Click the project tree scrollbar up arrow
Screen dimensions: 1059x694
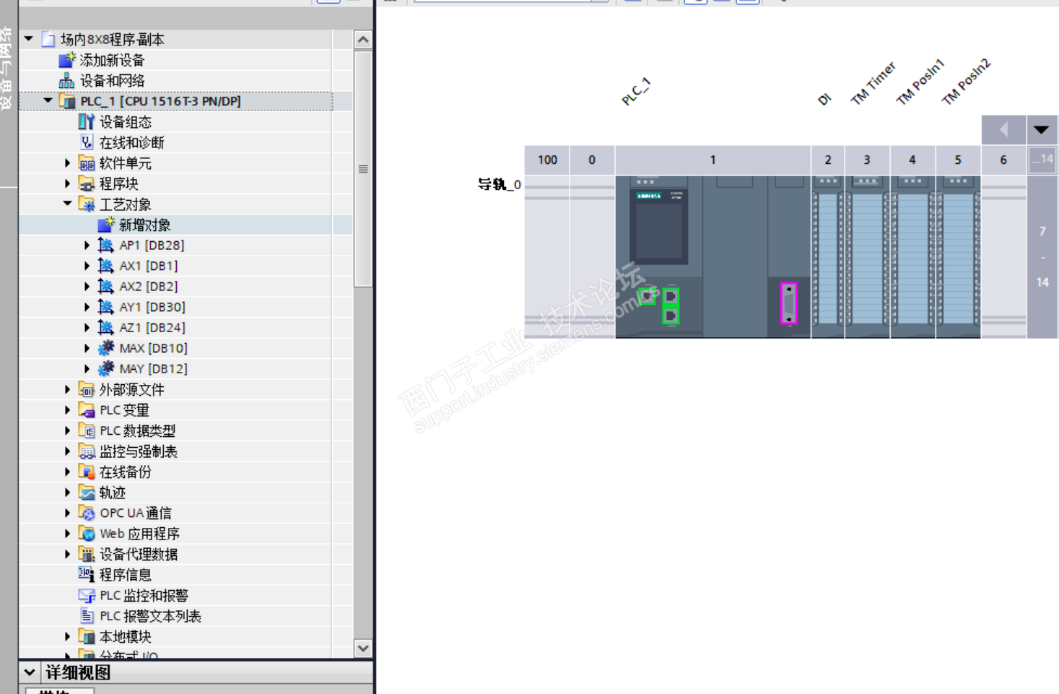[x=363, y=40]
